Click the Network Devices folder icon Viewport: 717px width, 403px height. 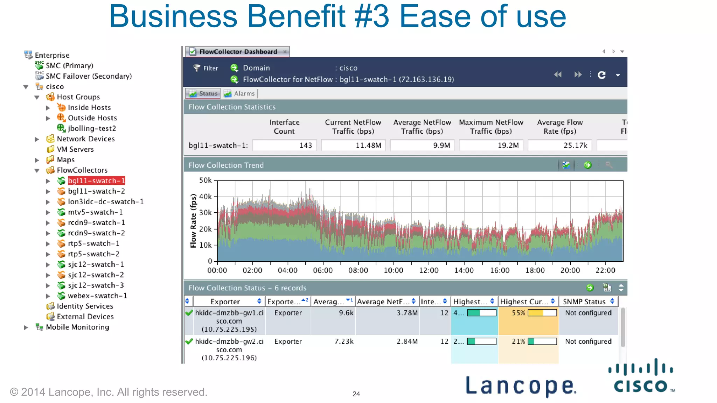tap(50, 139)
